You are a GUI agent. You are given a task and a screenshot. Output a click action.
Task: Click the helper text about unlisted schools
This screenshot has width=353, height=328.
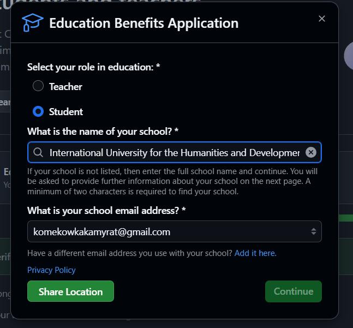click(x=172, y=181)
